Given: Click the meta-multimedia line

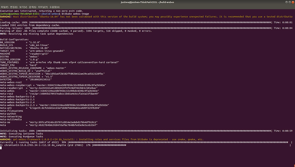Looking at the screenshot, I should (x=11, y=120).
